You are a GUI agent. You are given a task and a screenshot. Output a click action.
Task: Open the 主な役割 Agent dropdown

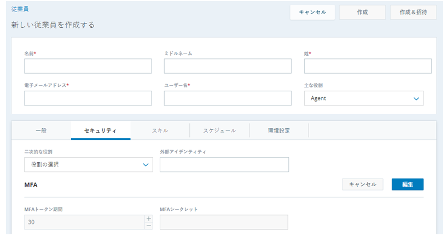click(364, 98)
